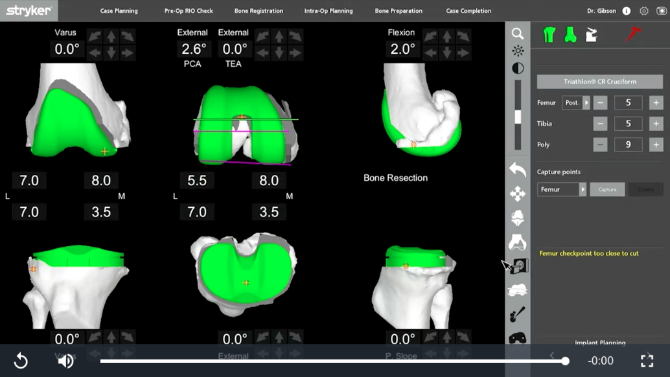Click the robotic arm status icon
The width and height of the screenshot is (670, 377).
[x=592, y=34]
